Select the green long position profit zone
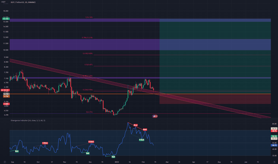The width and height of the screenshot is (278, 164). (215, 57)
